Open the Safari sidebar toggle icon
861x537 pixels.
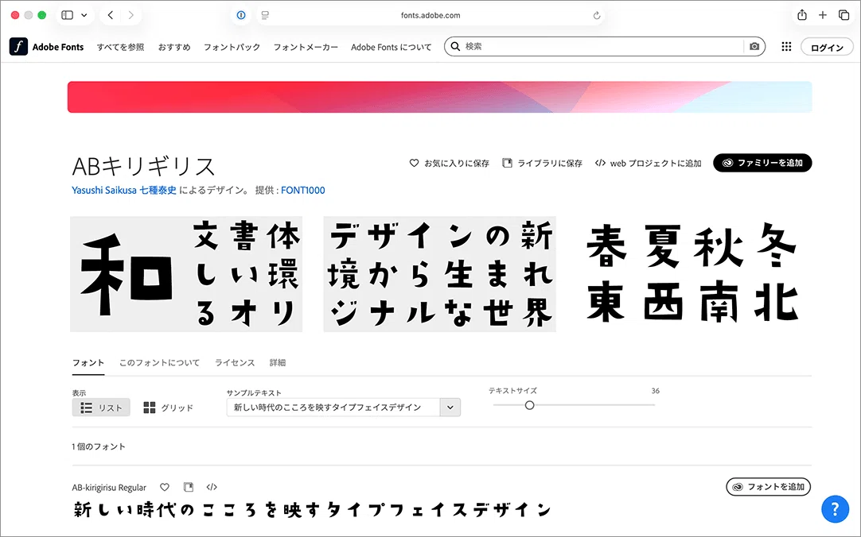(67, 15)
